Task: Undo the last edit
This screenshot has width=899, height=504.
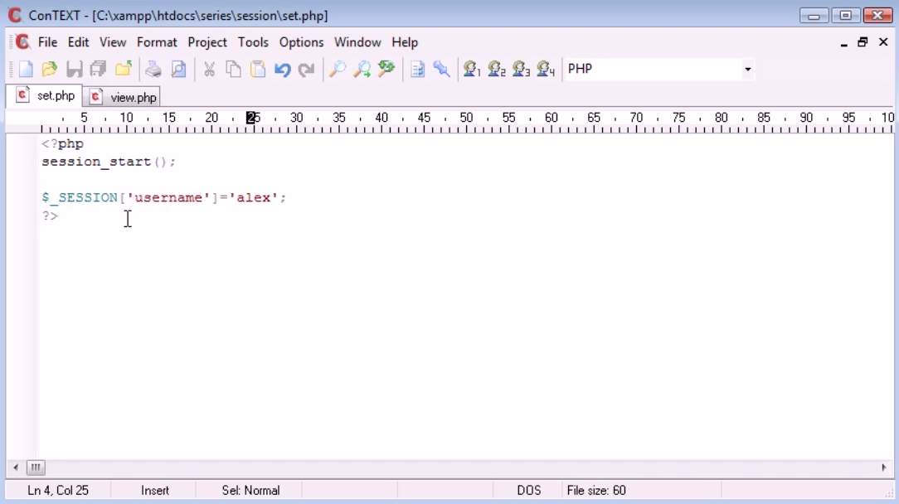Action: tap(280, 70)
